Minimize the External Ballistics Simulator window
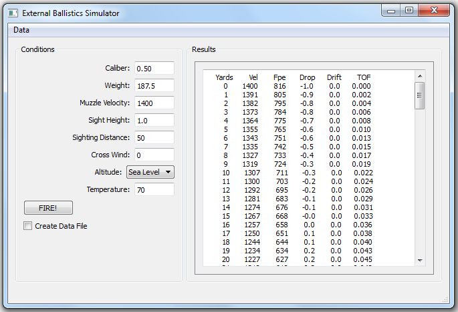This screenshot has height=312, width=458. click(x=391, y=11)
